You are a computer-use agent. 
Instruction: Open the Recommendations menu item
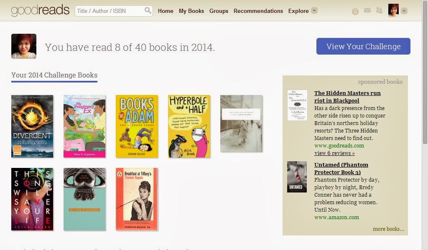pos(258,11)
